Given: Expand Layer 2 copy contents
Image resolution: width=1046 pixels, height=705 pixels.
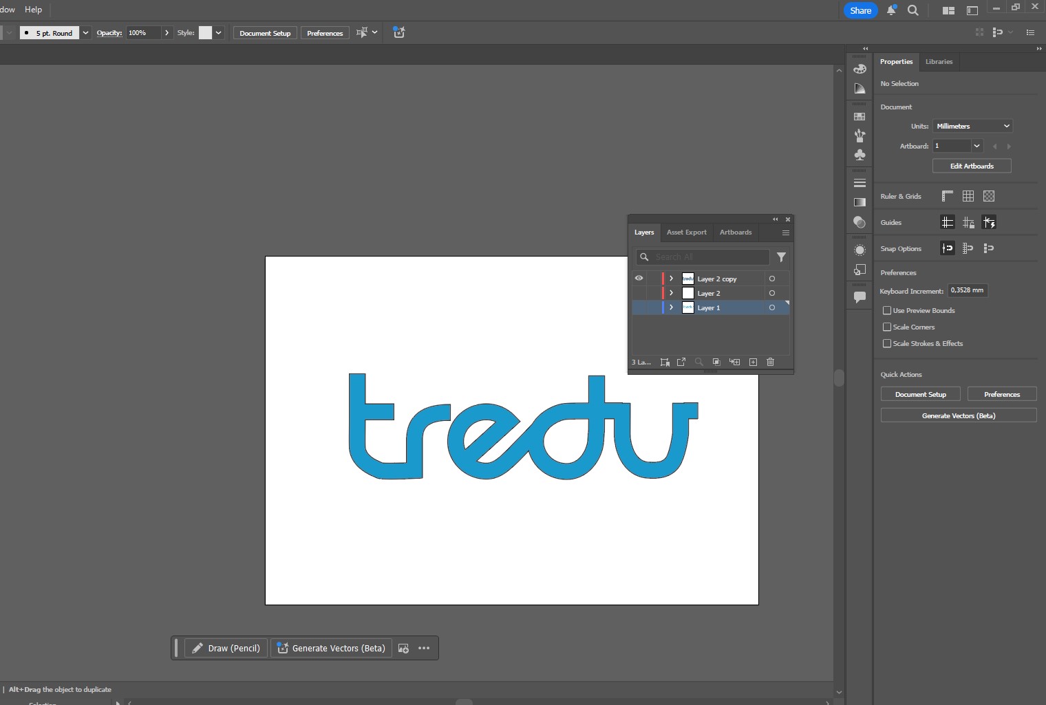Looking at the screenshot, I should pyautogui.click(x=671, y=279).
